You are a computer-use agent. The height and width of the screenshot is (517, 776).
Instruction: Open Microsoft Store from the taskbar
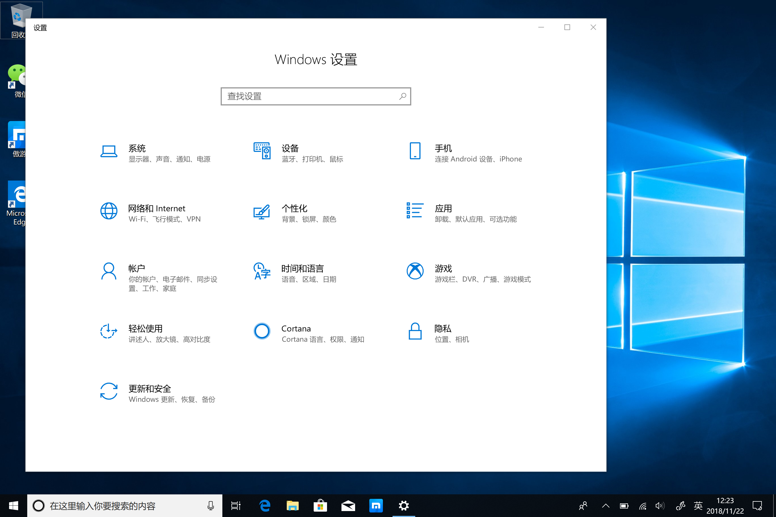[320, 506]
